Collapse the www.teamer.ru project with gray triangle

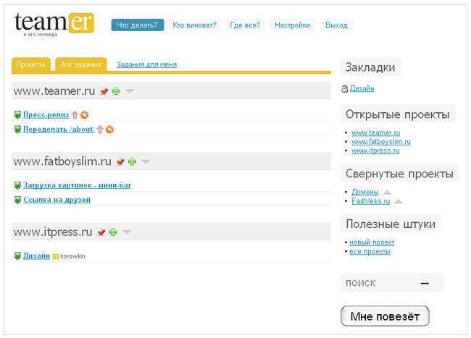click(130, 91)
